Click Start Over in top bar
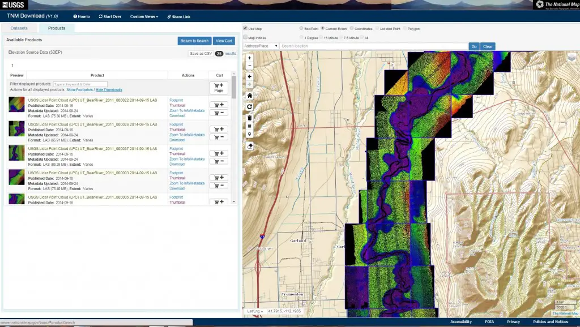This screenshot has height=327, width=580. (x=110, y=16)
